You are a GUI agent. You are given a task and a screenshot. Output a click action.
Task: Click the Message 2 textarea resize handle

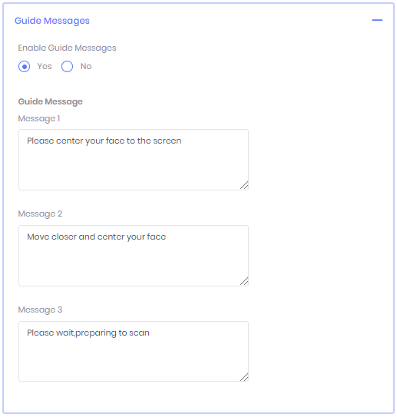click(x=244, y=281)
